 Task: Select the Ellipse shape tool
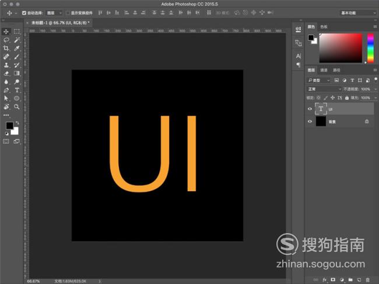pyautogui.click(x=17, y=98)
